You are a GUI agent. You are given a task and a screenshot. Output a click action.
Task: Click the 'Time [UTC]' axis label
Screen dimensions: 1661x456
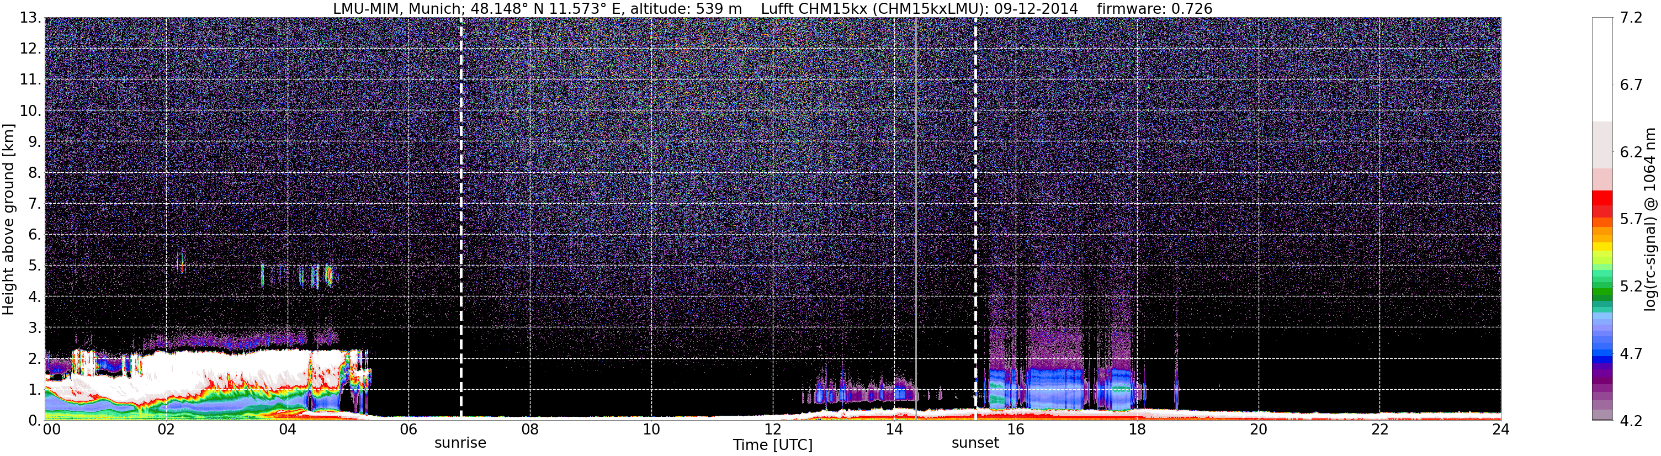pyautogui.click(x=772, y=445)
